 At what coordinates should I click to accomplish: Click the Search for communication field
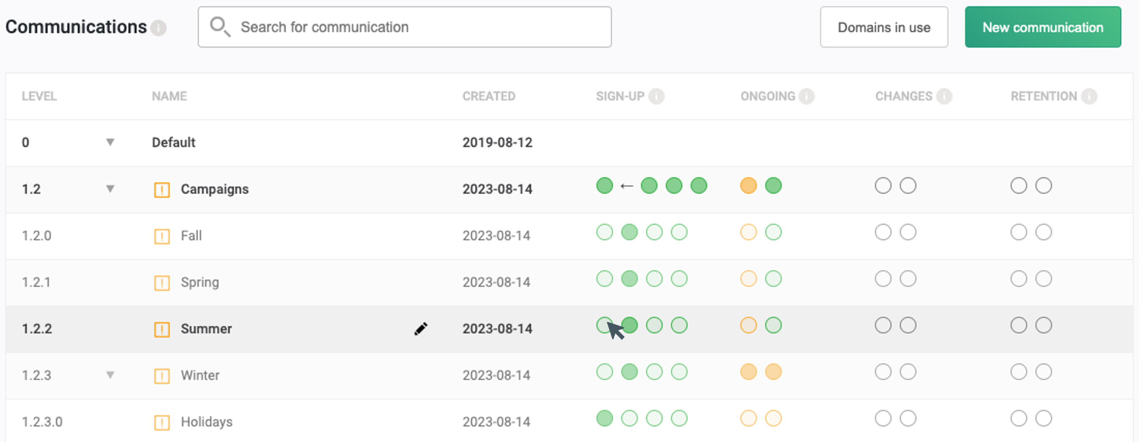click(404, 27)
